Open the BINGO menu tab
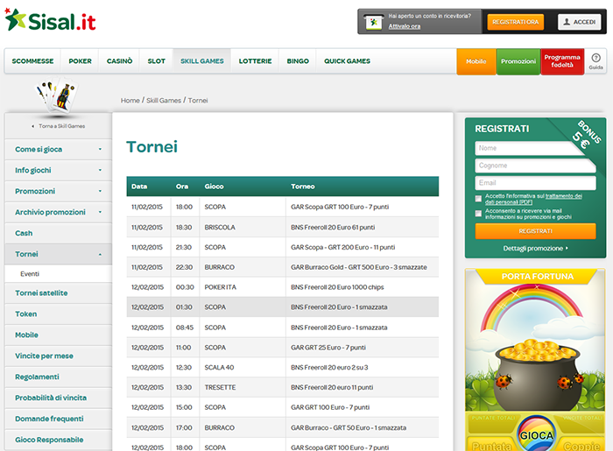613x451 pixels. point(298,61)
